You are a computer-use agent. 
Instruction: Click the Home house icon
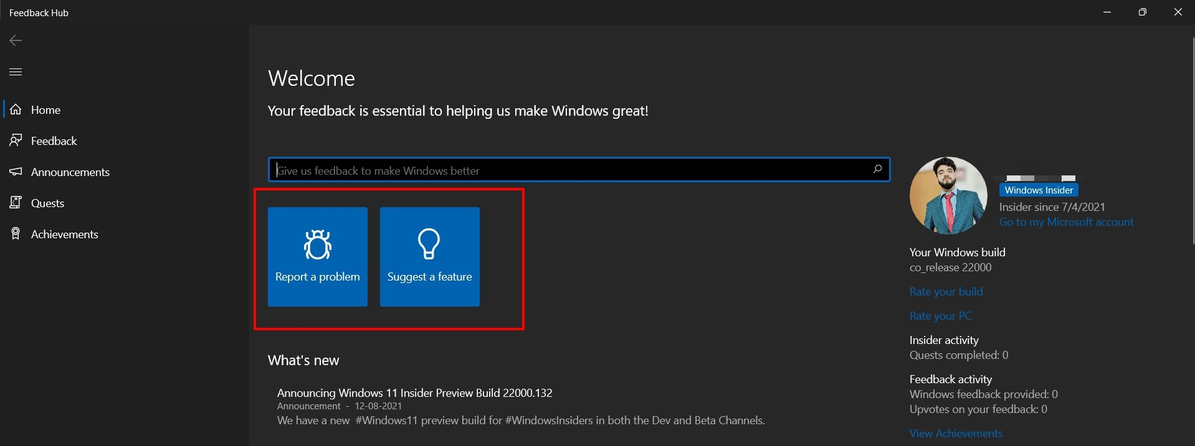(16, 109)
